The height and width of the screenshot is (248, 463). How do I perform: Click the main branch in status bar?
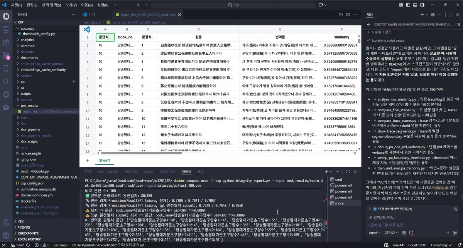tap(17, 245)
